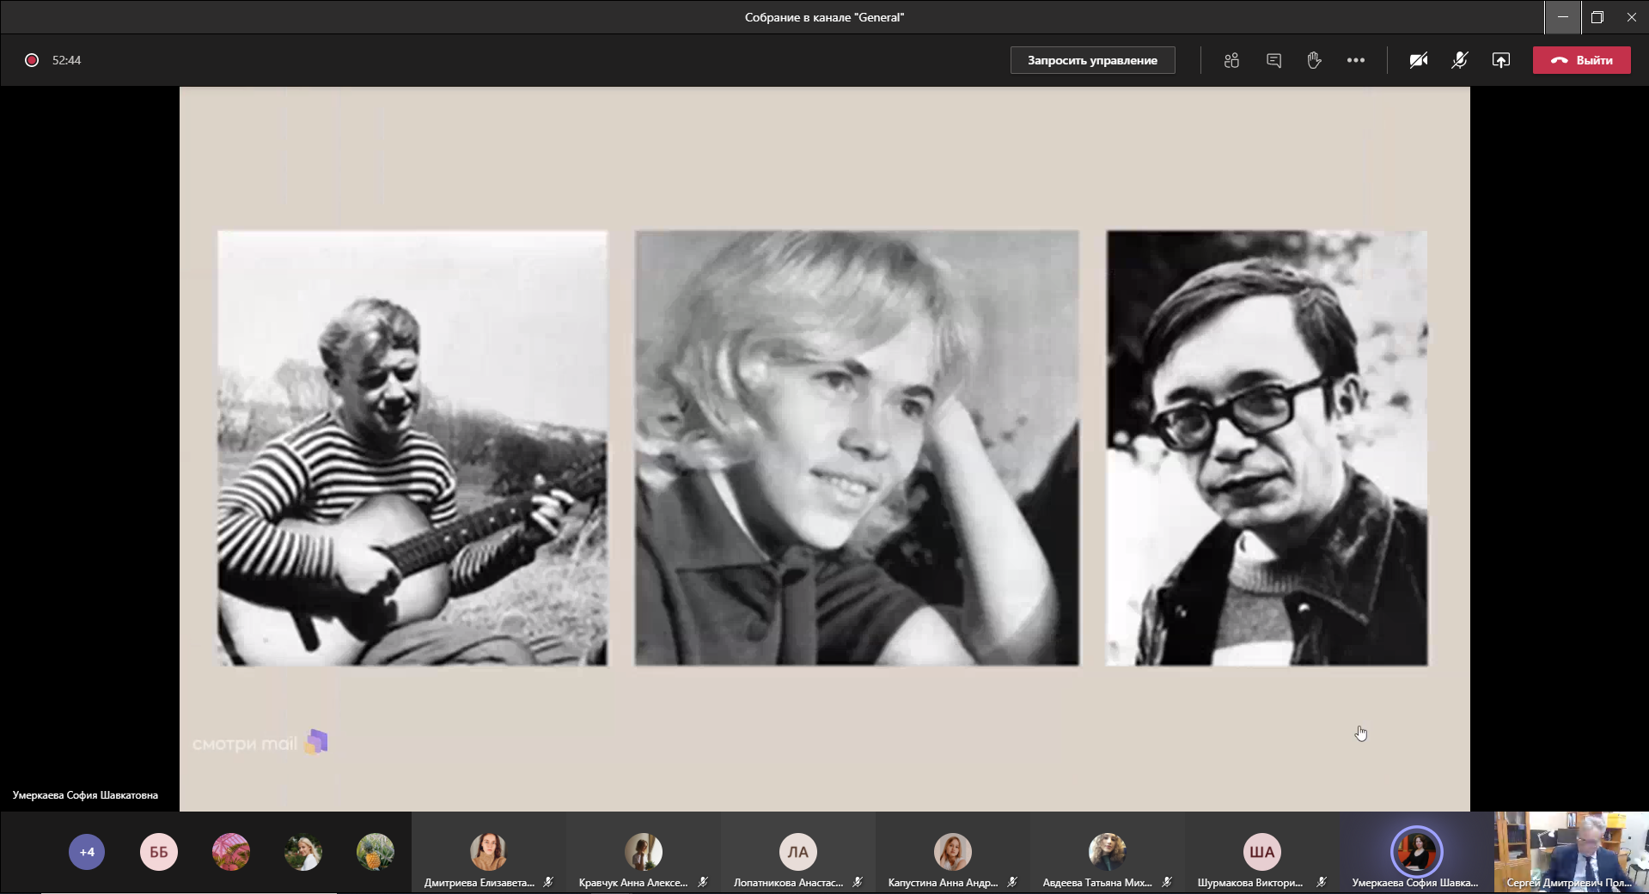Click the man with glasses photo
1649x894 pixels.
click(x=1267, y=447)
